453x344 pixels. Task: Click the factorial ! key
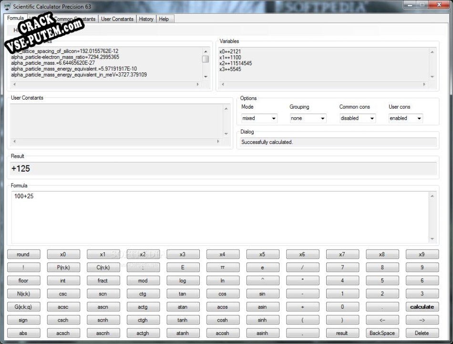click(23, 268)
